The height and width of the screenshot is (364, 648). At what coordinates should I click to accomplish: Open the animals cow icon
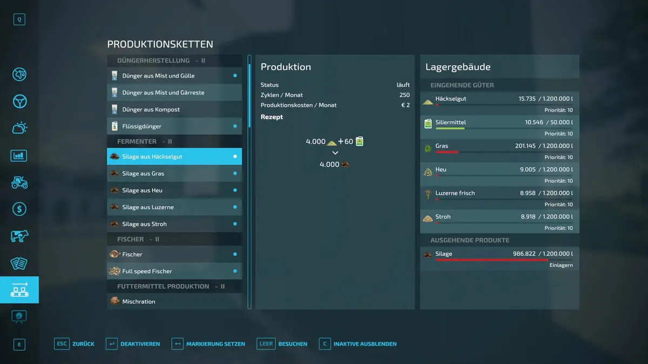coord(19,236)
